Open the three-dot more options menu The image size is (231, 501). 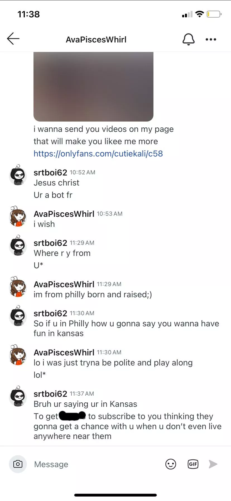coord(211,39)
